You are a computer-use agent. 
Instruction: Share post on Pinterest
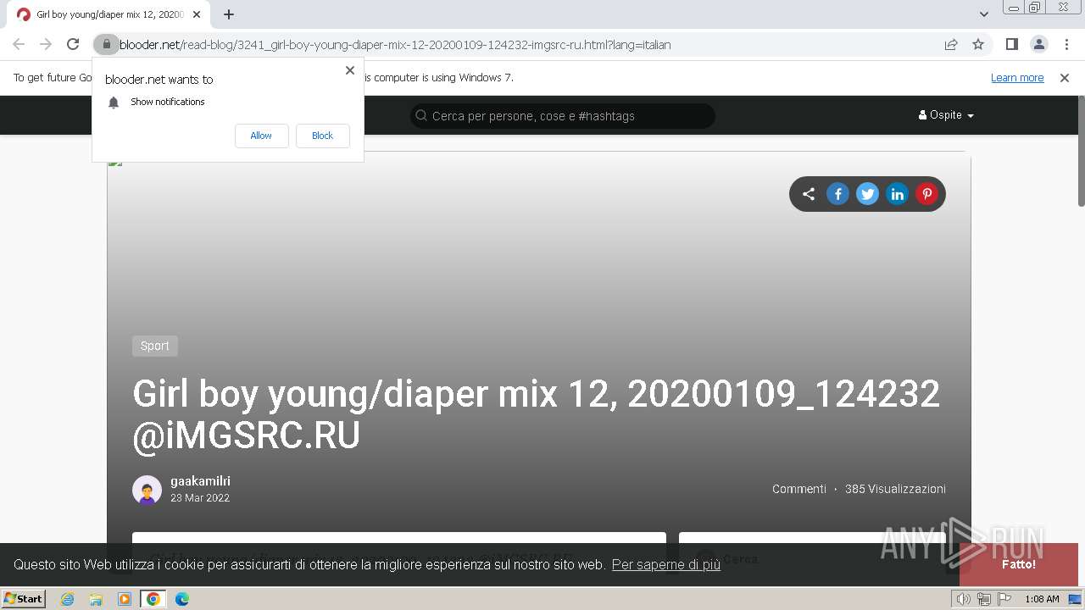pos(926,194)
